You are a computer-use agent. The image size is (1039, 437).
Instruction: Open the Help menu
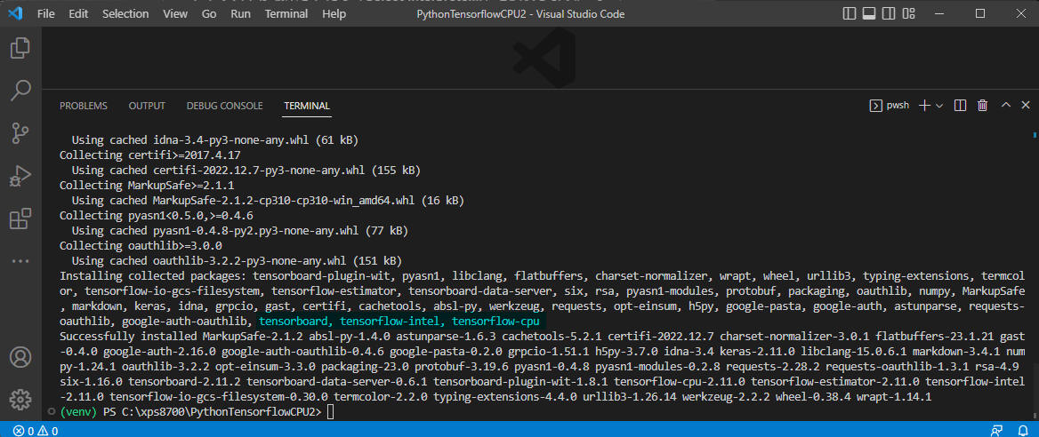[x=334, y=13]
